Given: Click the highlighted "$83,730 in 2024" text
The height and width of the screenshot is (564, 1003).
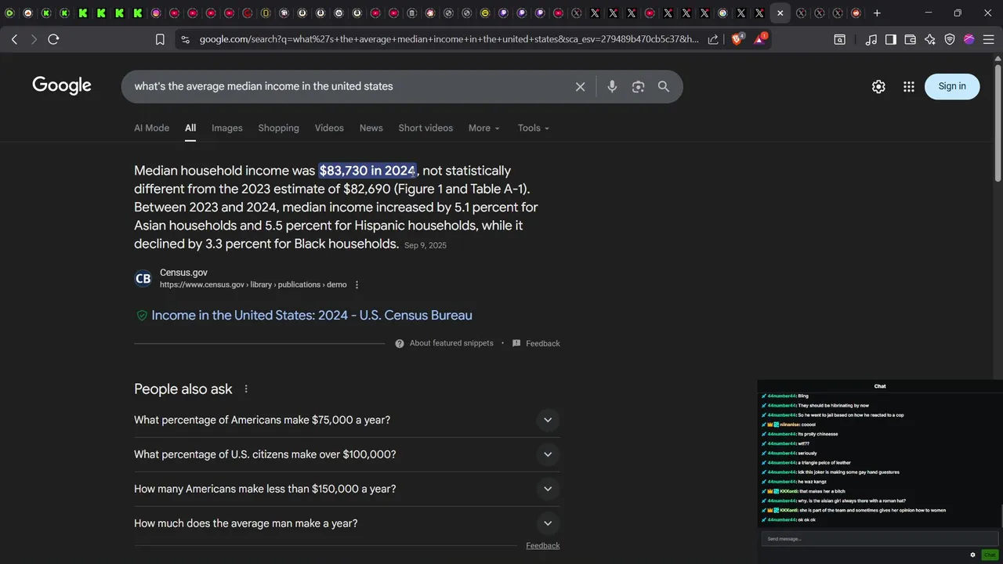Looking at the screenshot, I should pyautogui.click(x=367, y=171).
